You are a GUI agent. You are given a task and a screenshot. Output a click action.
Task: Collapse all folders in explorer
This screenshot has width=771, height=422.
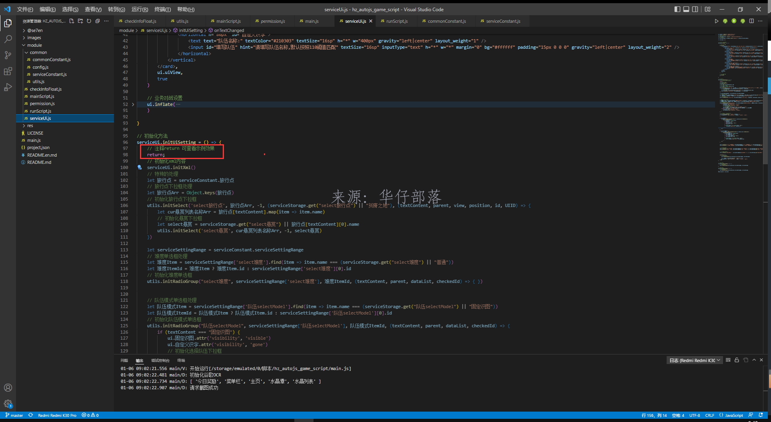click(98, 21)
